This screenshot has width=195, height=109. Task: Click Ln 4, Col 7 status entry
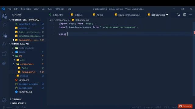pyautogui.click(x=135, y=107)
